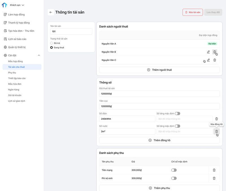Image resolution: width=226 pixels, height=191 pixels.
Task: Click the plus icon in Thêm đồng hồ
Action: tap(150, 140)
